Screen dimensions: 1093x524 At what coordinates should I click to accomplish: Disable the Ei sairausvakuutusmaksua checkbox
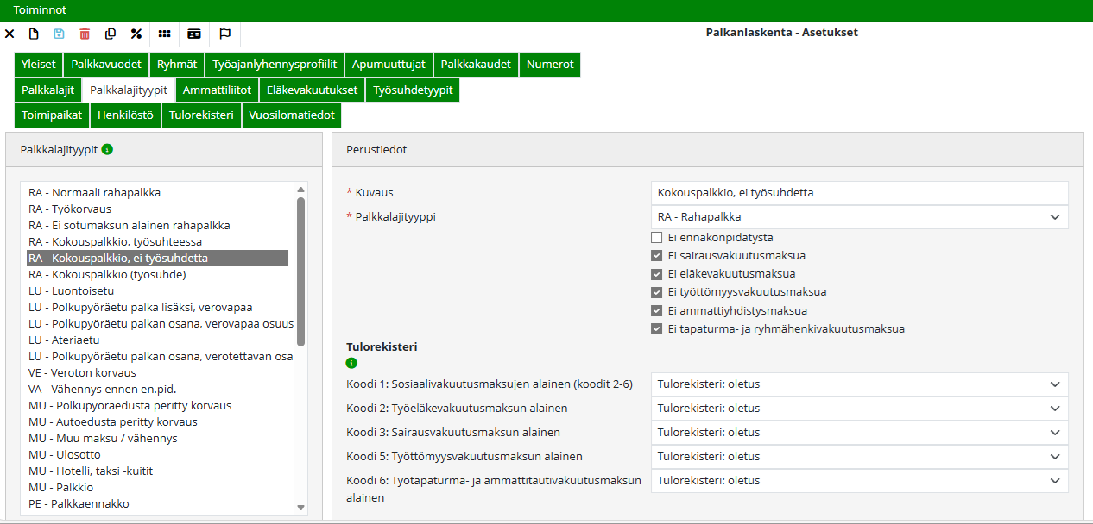[656, 255]
